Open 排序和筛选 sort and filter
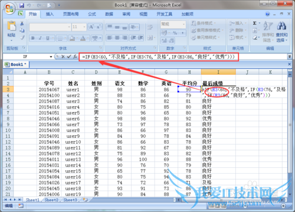 click(268, 31)
